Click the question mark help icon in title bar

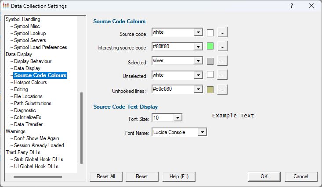pos(292,6)
